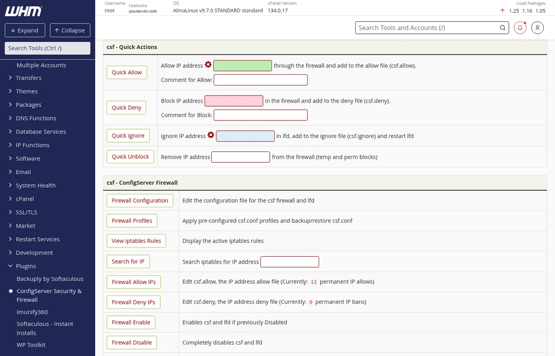Expand the Development menu

[34, 252]
